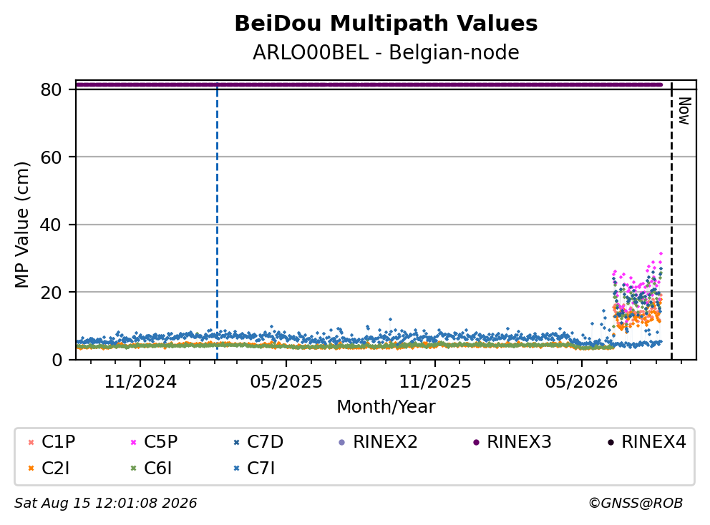Screen dimensions: 710x525
Task: Click the purple RINEX3 line at top
Action: click(369, 84)
